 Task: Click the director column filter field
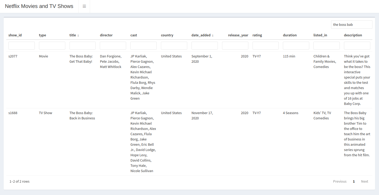(x=113, y=46)
